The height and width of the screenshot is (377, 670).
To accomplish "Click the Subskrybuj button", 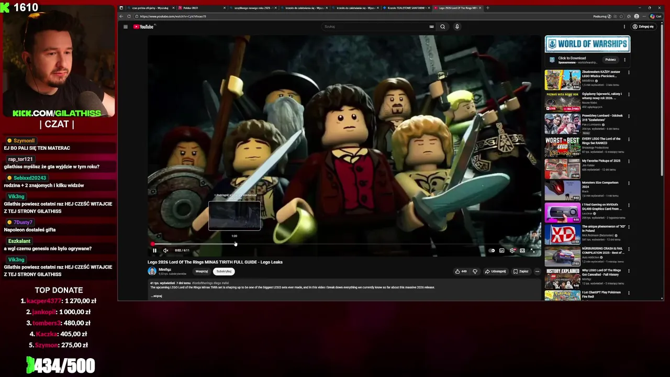I will [x=224, y=271].
